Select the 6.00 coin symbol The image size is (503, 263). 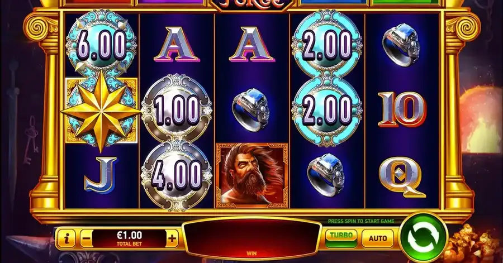pos(101,44)
